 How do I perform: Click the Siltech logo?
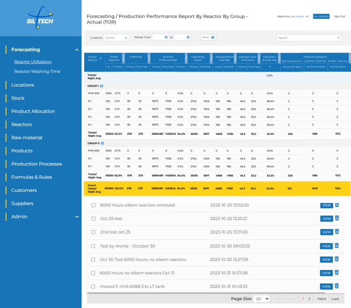tap(40, 18)
